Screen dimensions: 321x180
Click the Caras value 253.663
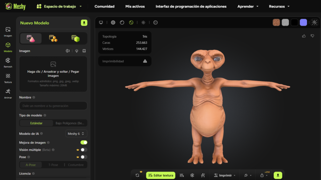141,42
